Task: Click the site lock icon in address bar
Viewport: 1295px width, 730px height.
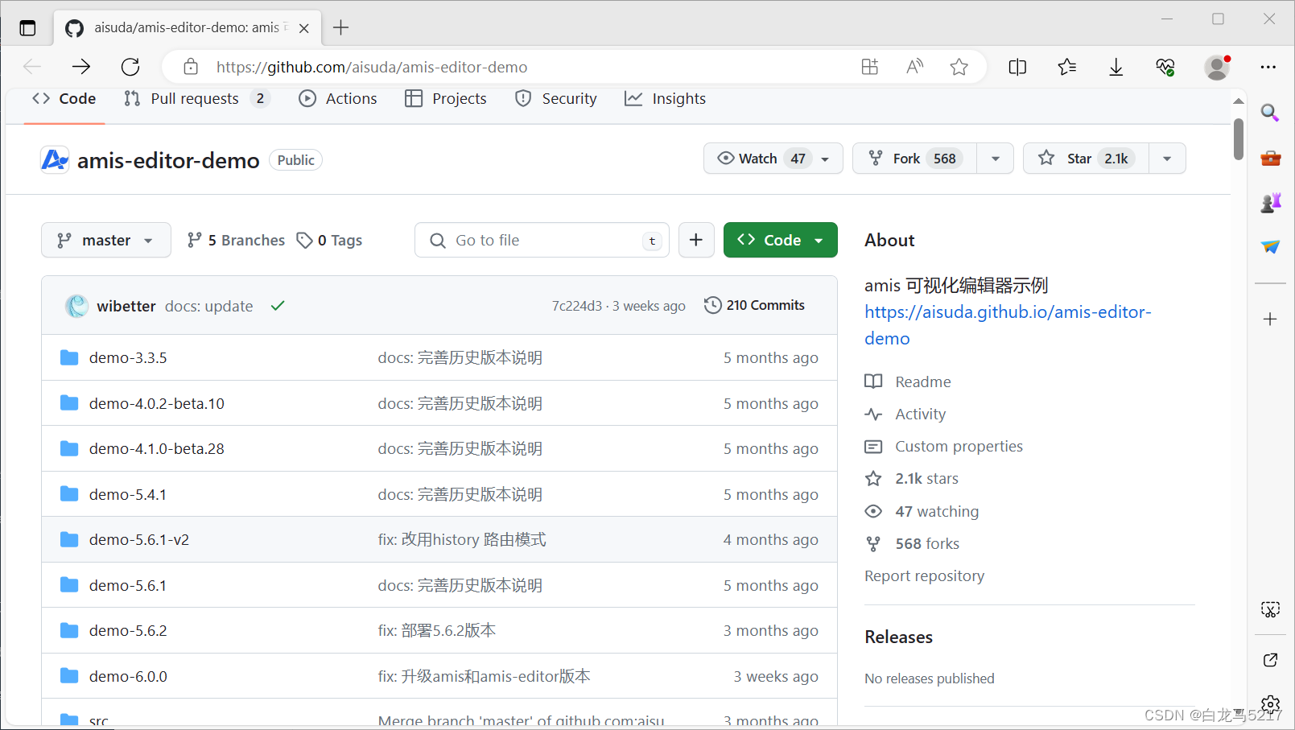Action: (191, 67)
